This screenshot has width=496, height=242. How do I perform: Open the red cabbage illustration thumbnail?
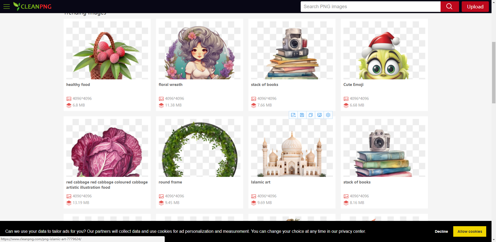(107, 148)
